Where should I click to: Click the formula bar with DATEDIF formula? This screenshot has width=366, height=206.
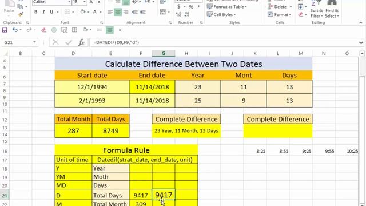[224, 42]
